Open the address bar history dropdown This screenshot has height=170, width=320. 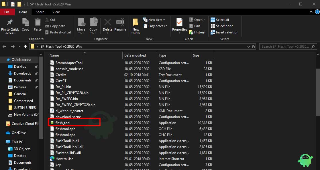248,47
